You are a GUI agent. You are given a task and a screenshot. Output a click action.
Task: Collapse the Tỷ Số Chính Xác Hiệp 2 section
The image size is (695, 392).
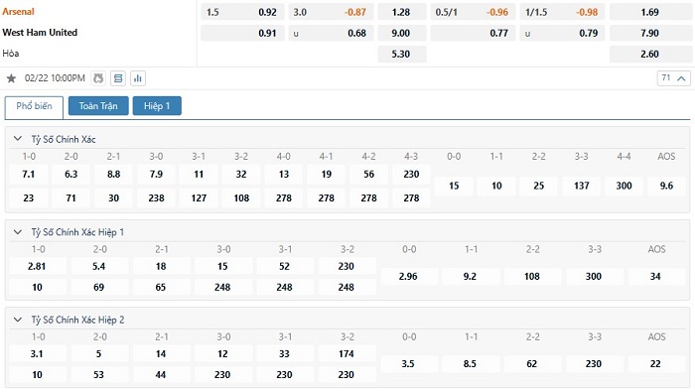18,320
